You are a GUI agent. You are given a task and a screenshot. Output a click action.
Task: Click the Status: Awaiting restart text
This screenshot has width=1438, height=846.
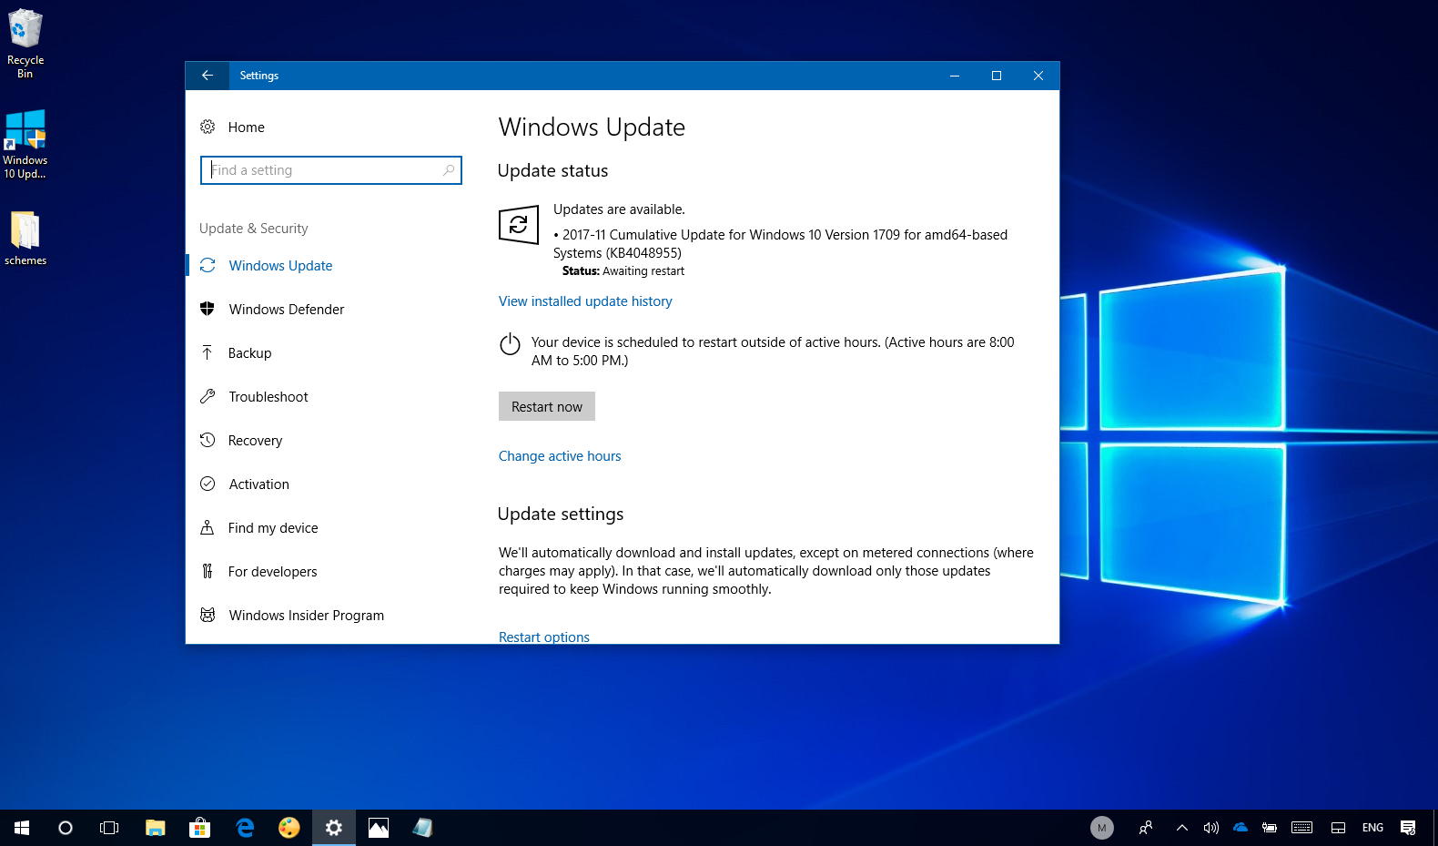(x=623, y=271)
